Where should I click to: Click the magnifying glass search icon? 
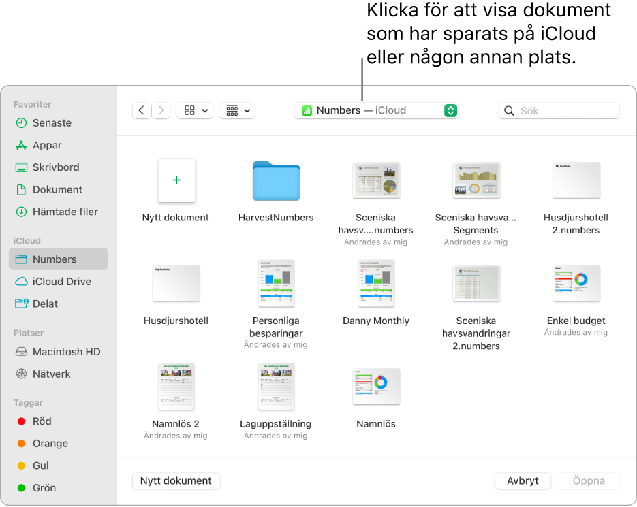(509, 111)
